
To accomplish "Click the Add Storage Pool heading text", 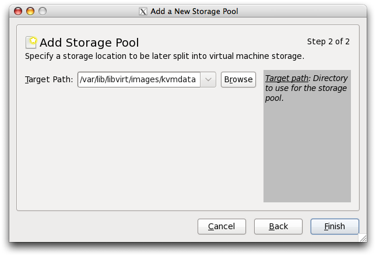I will point(89,43).
